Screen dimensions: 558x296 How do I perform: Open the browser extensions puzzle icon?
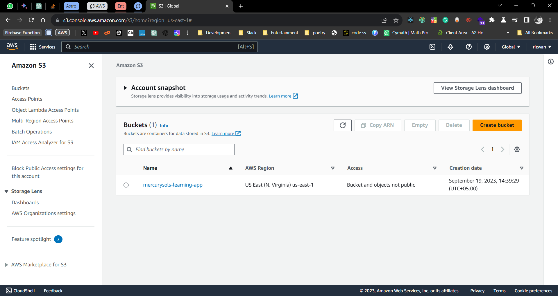(x=492, y=20)
